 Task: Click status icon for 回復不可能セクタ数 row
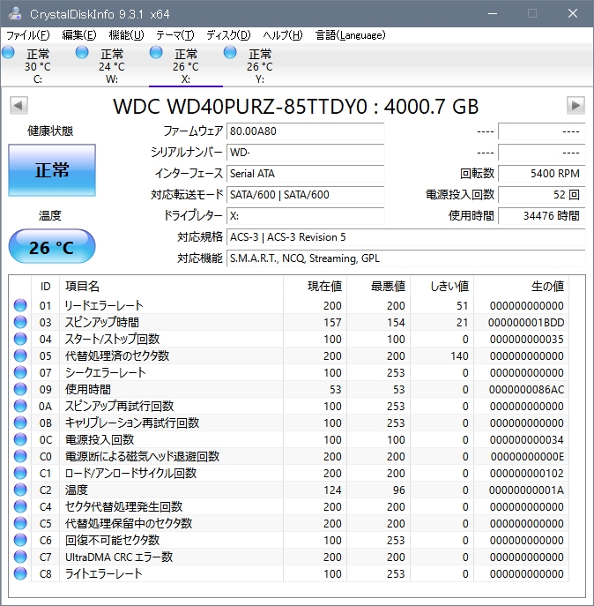(x=20, y=540)
